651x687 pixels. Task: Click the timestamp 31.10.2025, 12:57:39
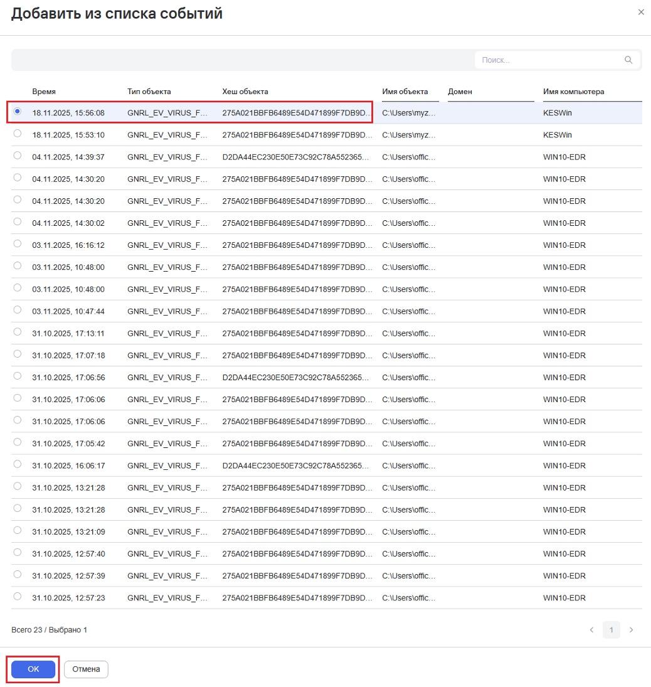[x=68, y=576]
